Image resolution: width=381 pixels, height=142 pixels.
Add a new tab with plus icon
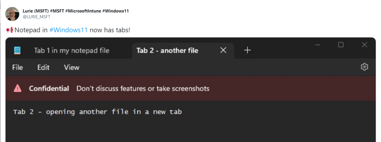[x=247, y=51]
